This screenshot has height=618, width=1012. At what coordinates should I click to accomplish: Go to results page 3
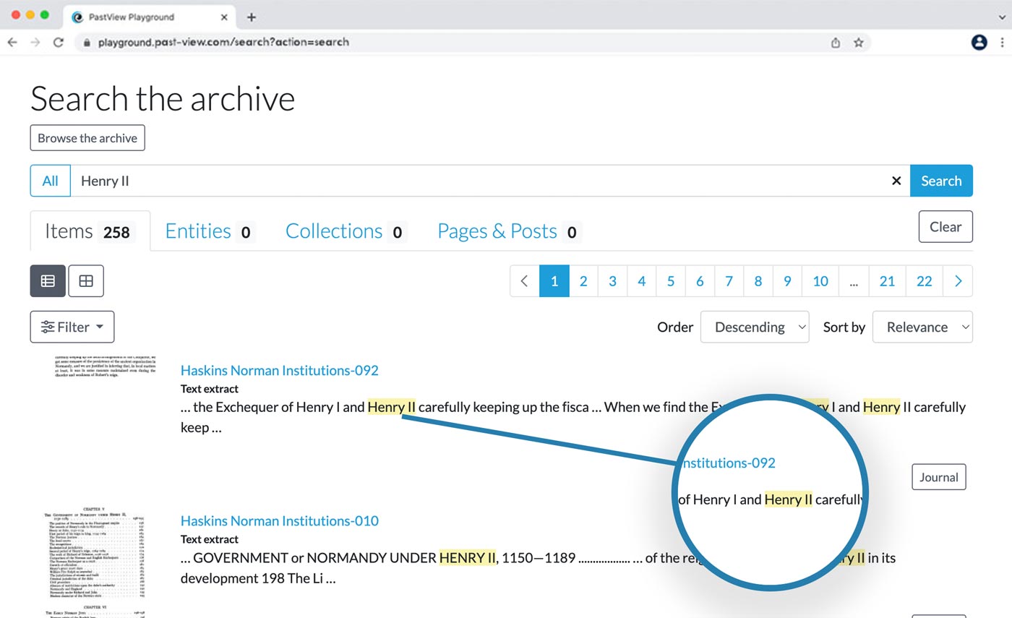(x=612, y=281)
